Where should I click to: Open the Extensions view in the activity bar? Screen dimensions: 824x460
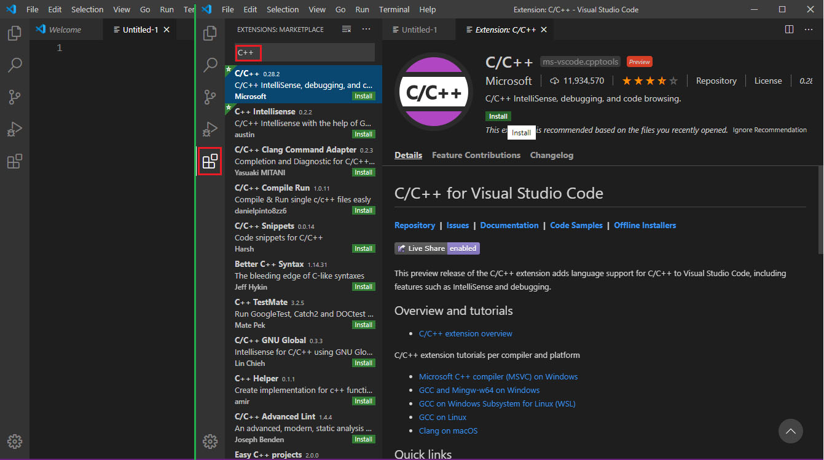[x=210, y=161]
